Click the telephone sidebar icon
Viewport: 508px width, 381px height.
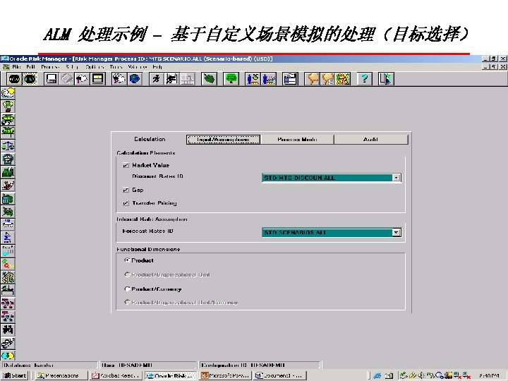8,159
